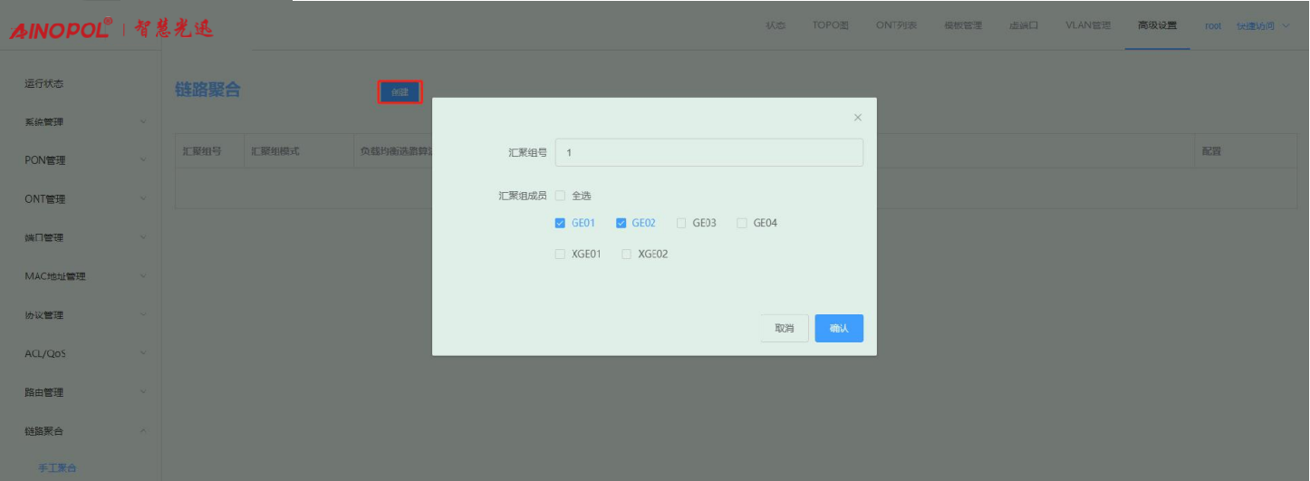Select the XGE01 checkbox
Screen dimensions: 1310x481
(560, 255)
